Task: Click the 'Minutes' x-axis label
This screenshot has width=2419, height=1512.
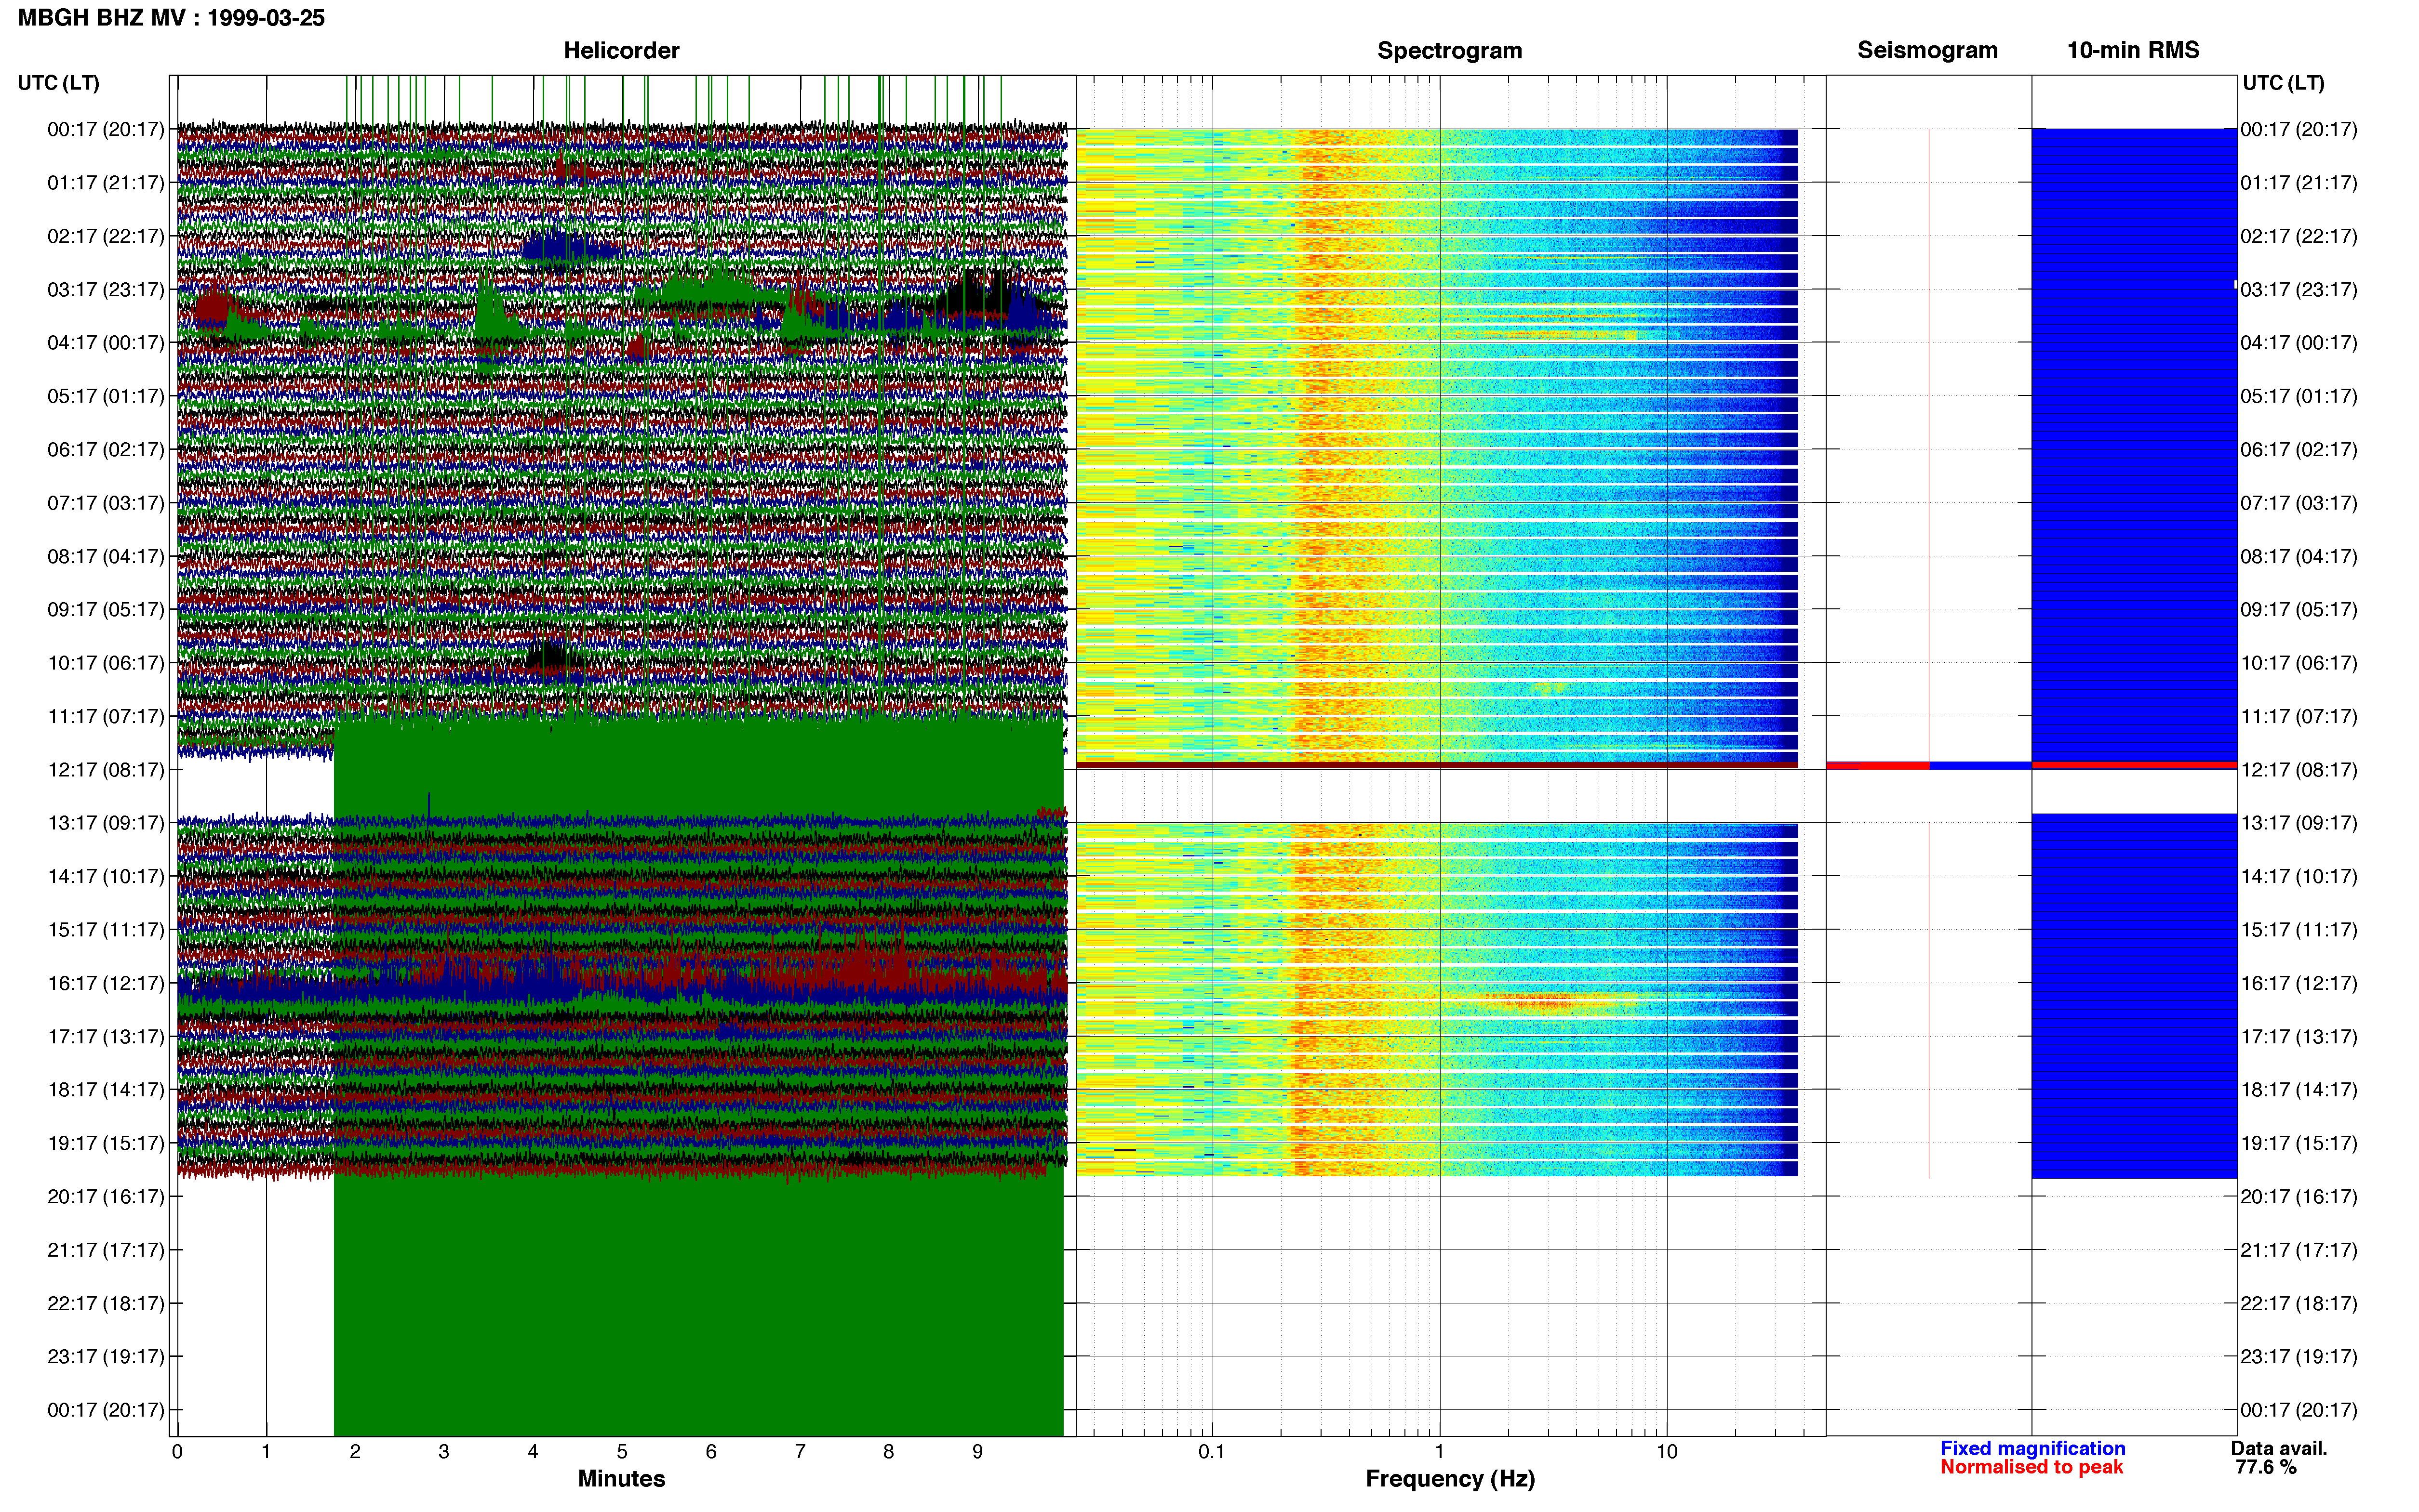Action: pyautogui.click(x=621, y=1478)
